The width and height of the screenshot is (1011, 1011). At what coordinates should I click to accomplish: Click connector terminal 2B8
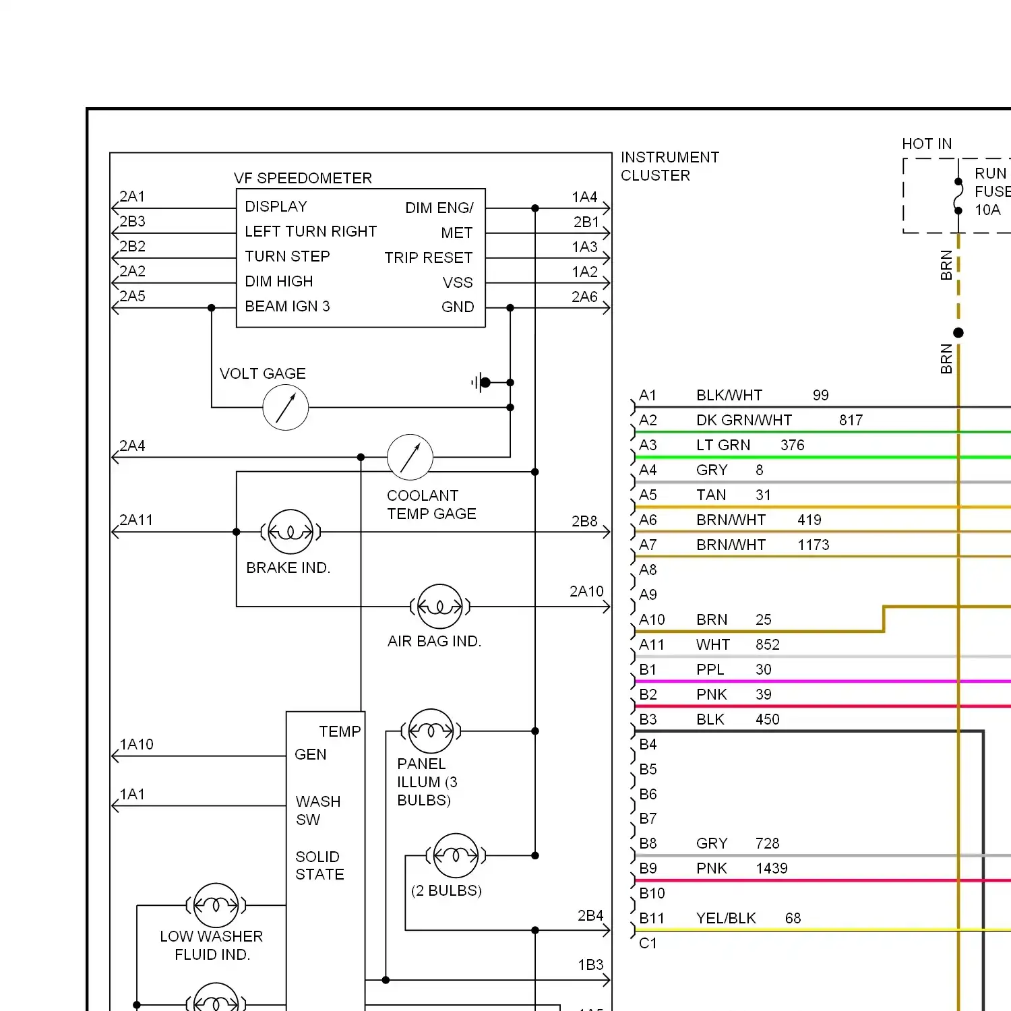584,521
